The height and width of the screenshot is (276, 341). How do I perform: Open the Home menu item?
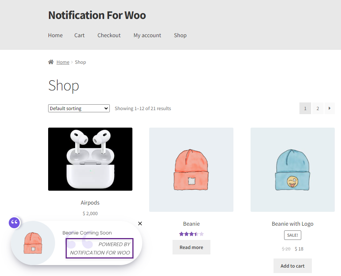point(55,35)
